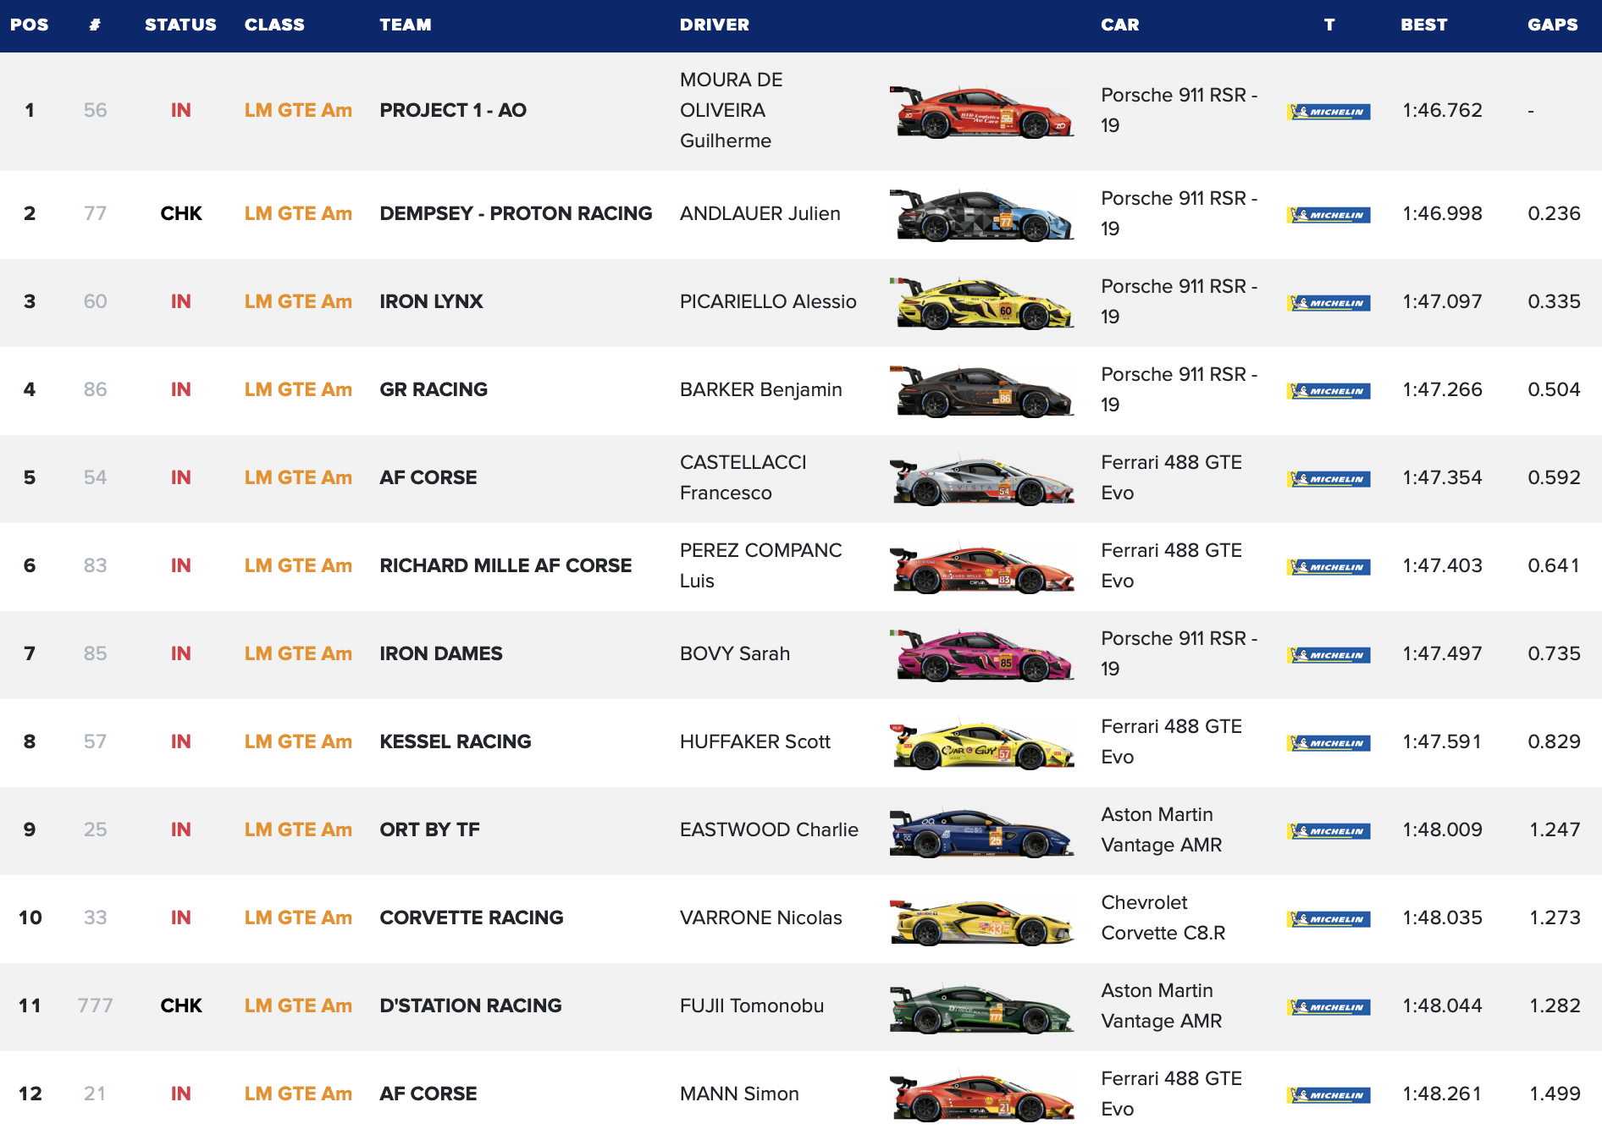
Task: Click the yellow #57 Kessel Racing car image
Action: pyautogui.click(x=981, y=743)
